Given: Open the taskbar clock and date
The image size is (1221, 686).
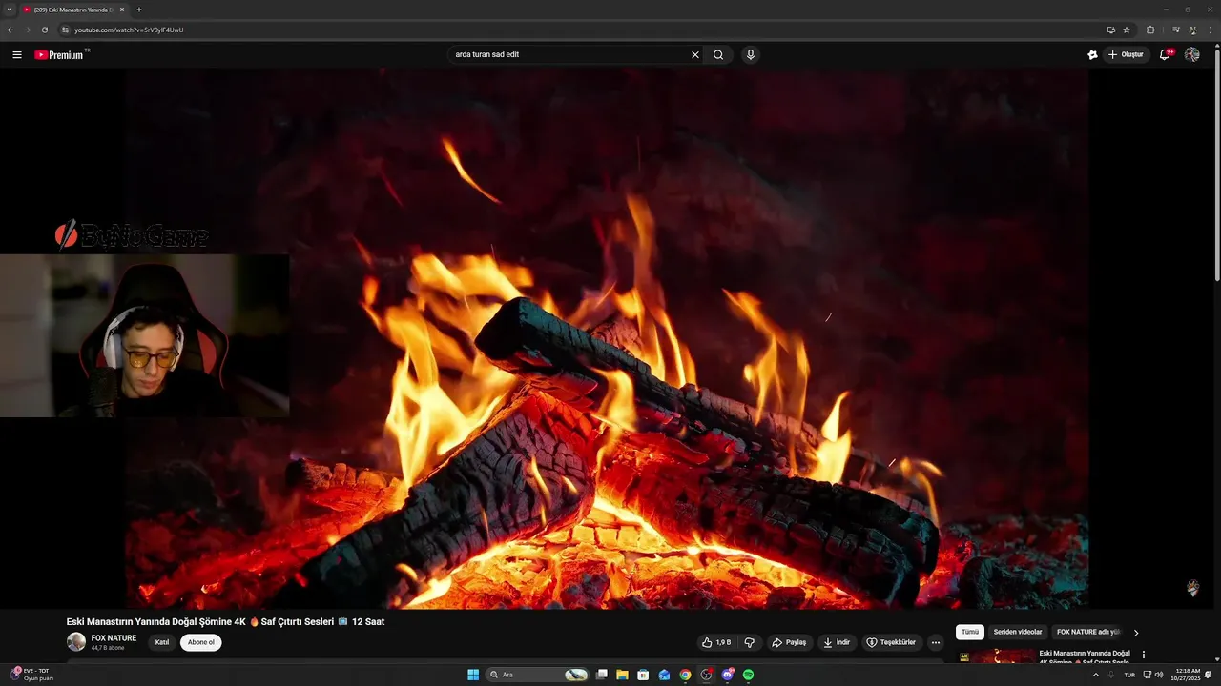Looking at the screenshot, I should pyautogui.click(x=1188, y=675).
